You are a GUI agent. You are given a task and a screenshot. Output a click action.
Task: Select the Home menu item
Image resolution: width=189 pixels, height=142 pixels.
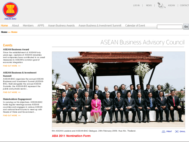click(4, 26)
